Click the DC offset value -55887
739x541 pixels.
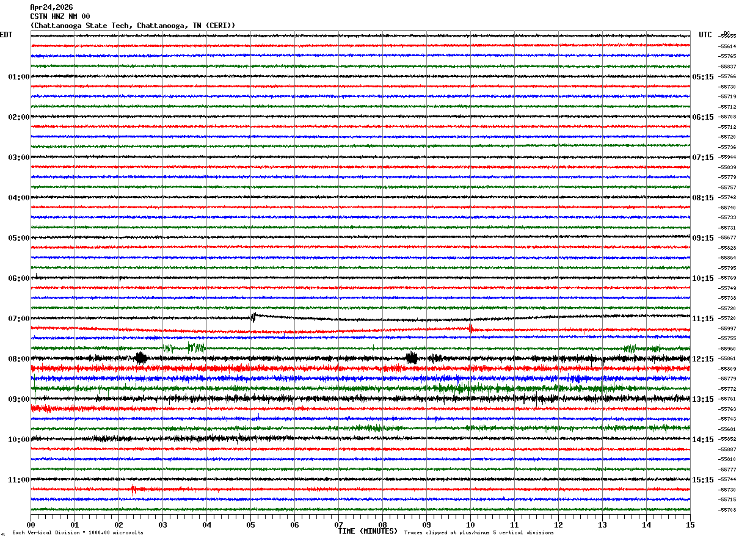(727, 450)
